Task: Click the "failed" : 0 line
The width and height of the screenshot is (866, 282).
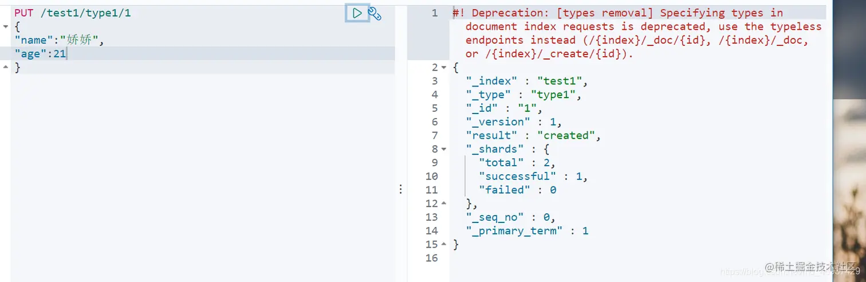Action: point(517,190)
